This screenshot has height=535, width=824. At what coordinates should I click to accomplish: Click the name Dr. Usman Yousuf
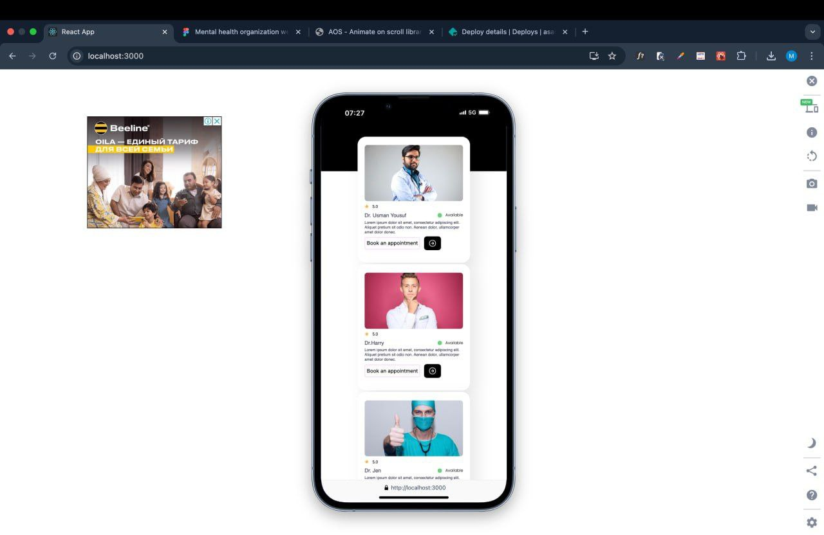[x=385, y=215]
